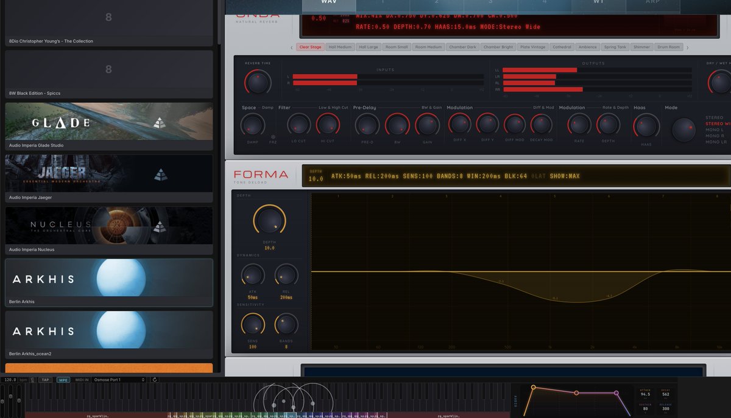Click the DIFF Y modulation knob
The width and height of the screenshot is (731, 418).
(487, 124)
